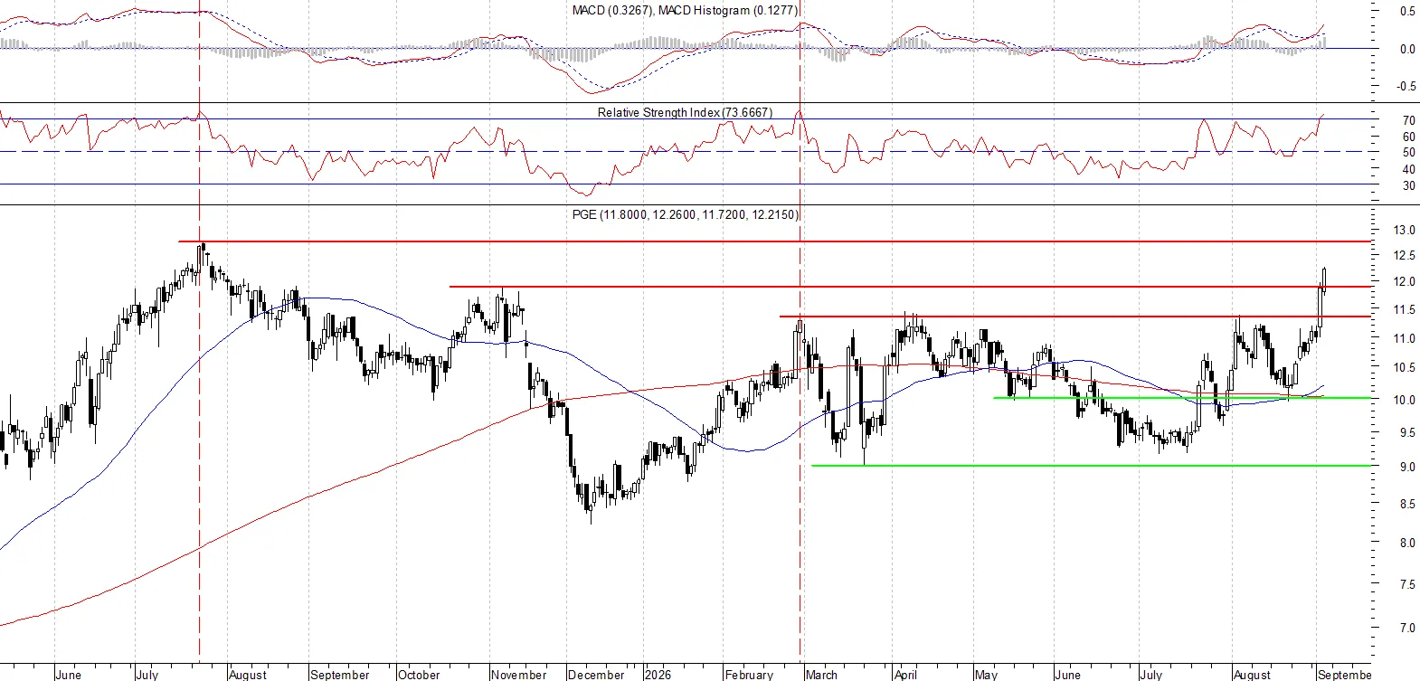Select the RSI scale value 70
The height and width of the screenshot is (681, 1420).
point(1408,120)
